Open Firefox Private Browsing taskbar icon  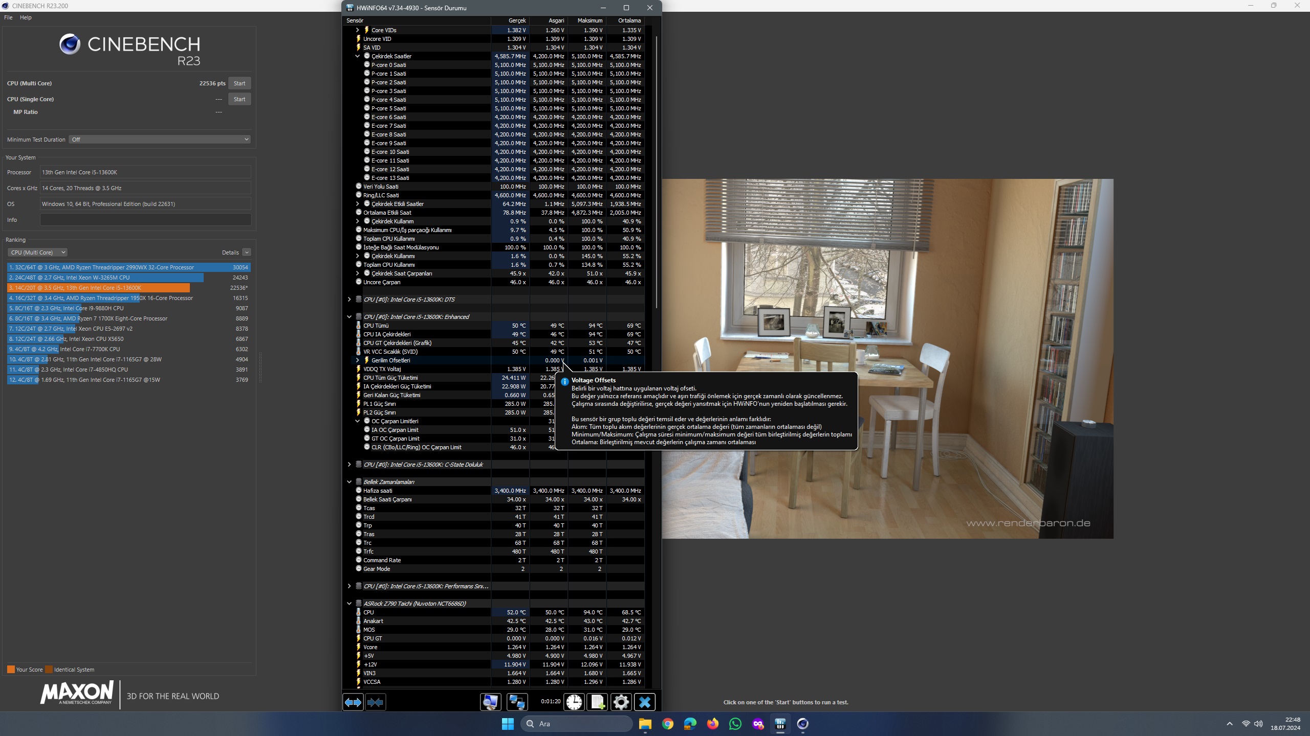(758, 724)
